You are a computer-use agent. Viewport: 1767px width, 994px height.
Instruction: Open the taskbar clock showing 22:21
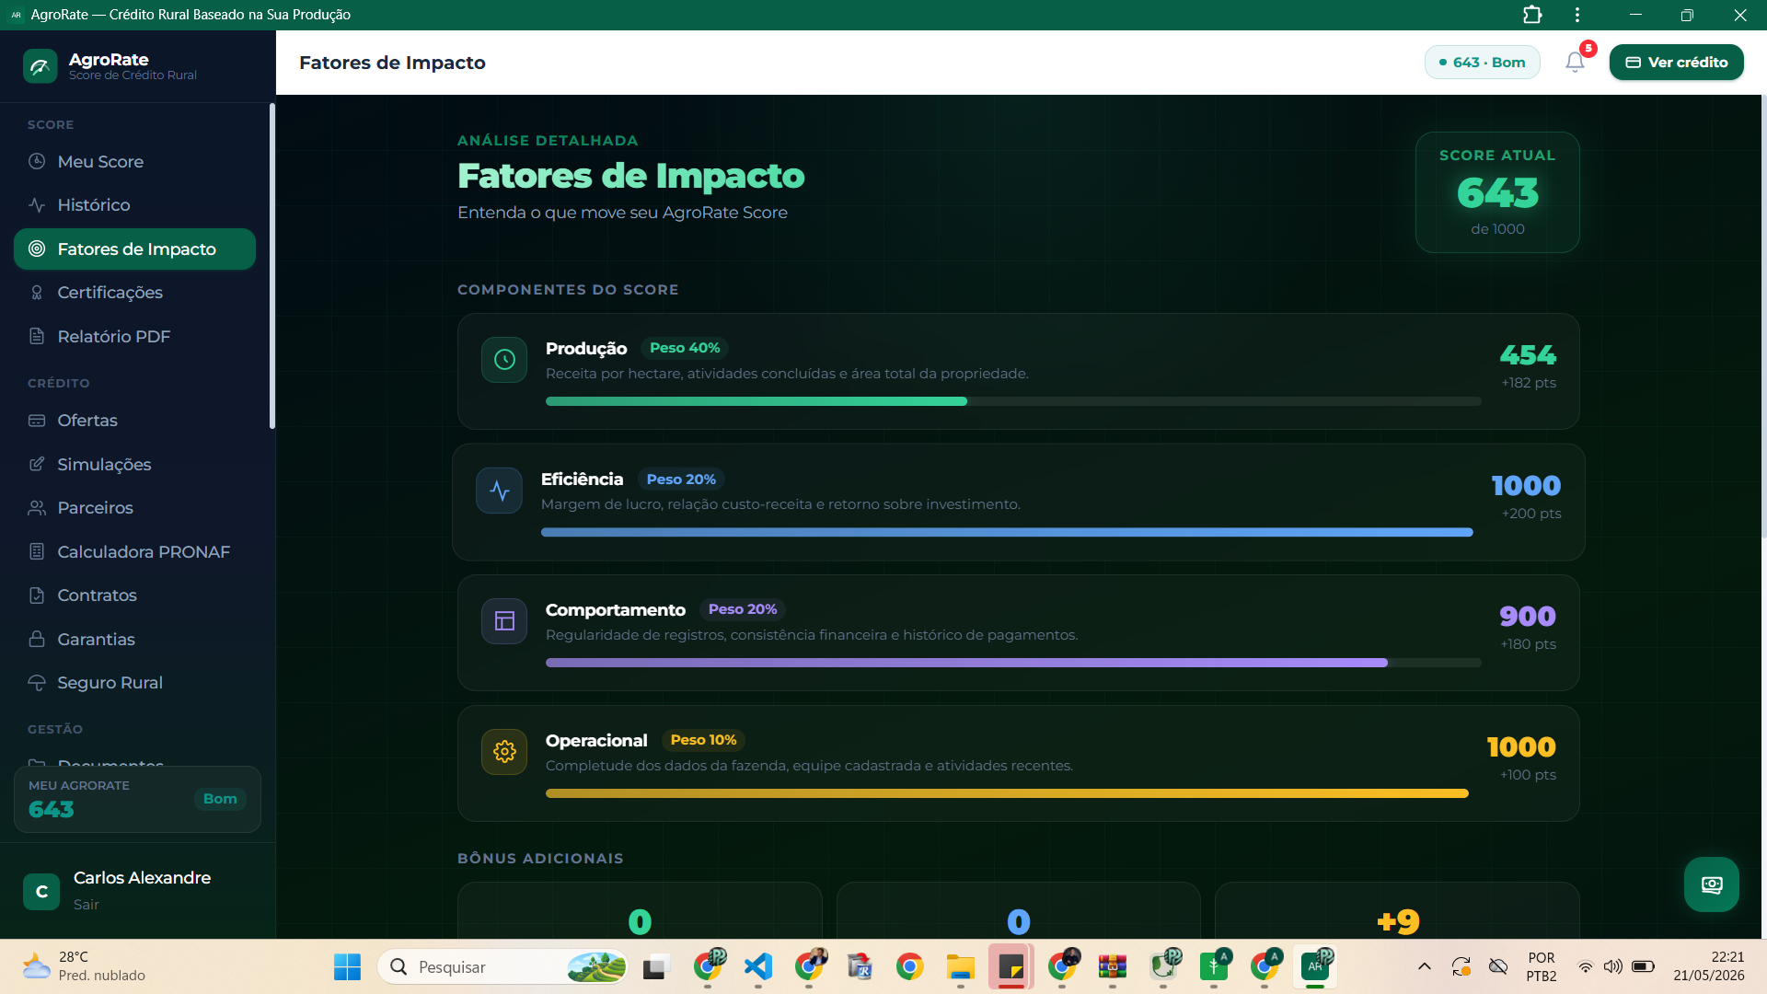click(1709, 966)
